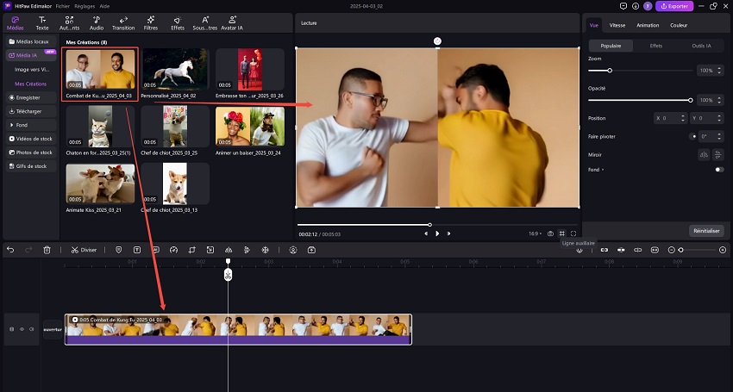
Task: Click the freeze frame snowflake icon
Action: 265,250
